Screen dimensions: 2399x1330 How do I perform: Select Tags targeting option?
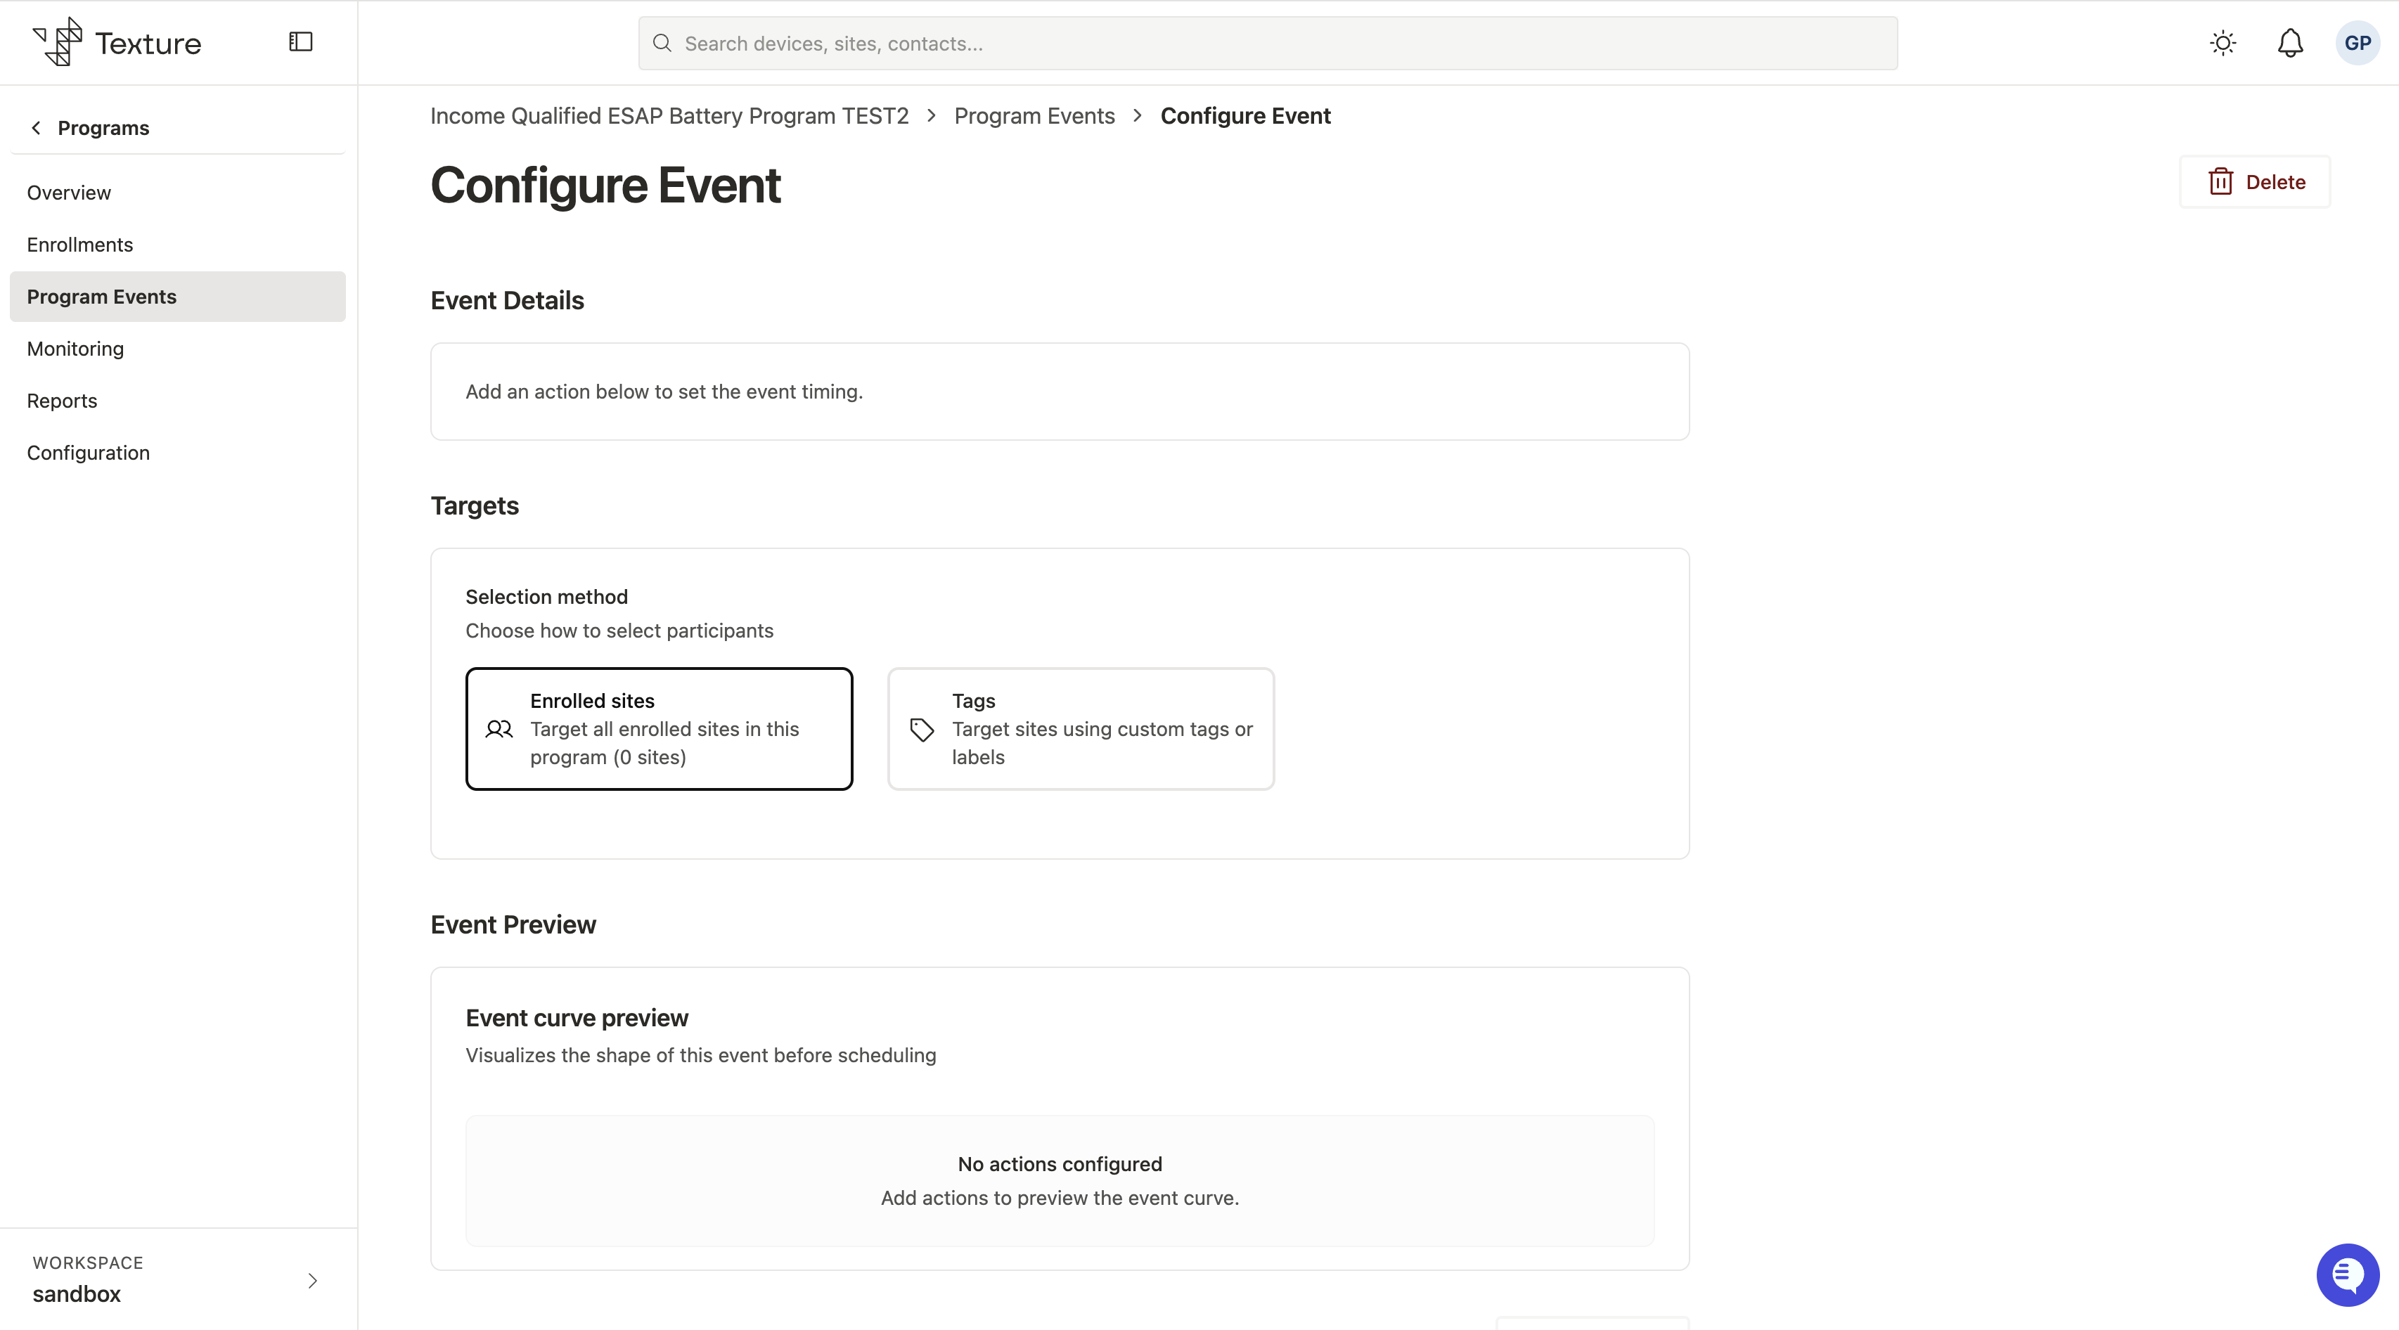[1080, 728]
